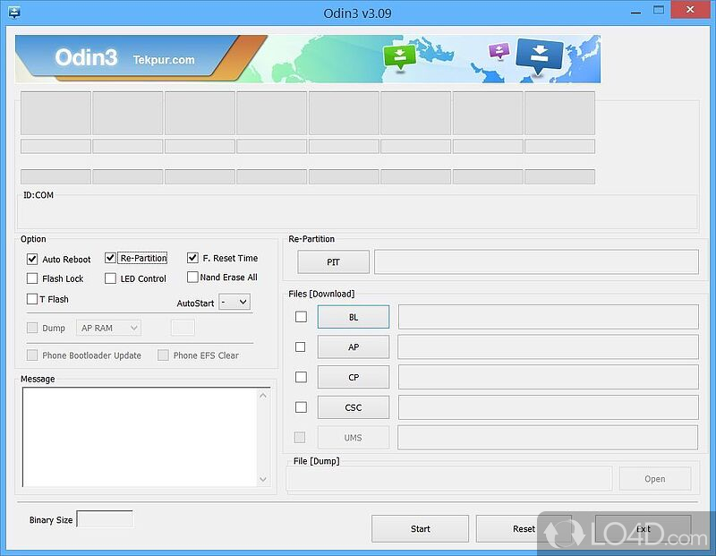This screenshot has width=716, height=556.
Task: Click the CSC file button
Action: 354,407
